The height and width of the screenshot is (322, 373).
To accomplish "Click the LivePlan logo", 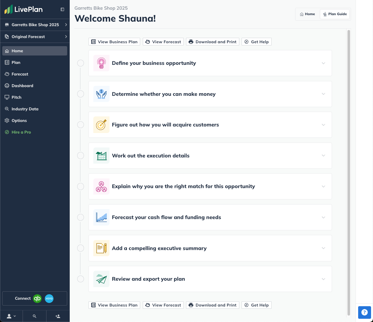I will pyautogui.click(x=23, y=9).
